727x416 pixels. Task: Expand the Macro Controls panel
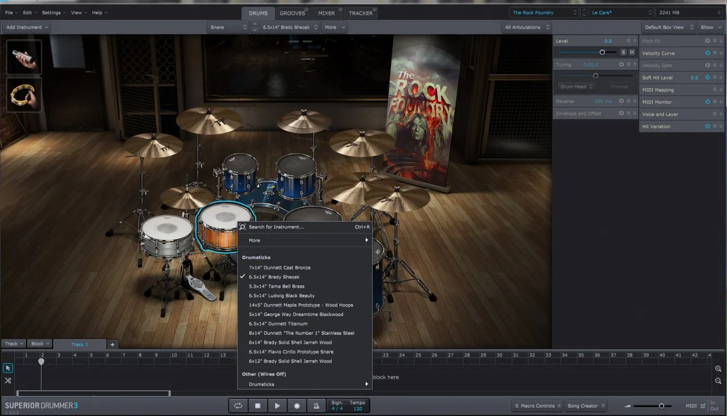537,406
